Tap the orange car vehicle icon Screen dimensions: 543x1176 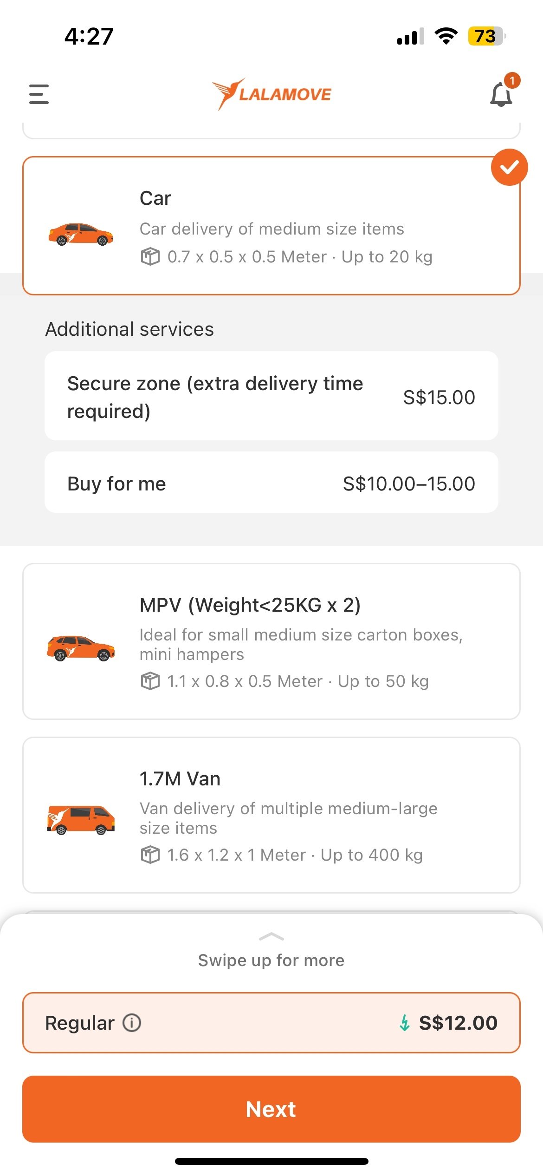click(81, 234)
